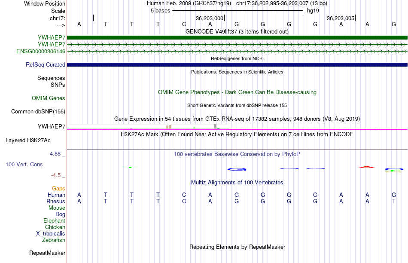Click the 4.88 upper scale value

tap(55, 154)
